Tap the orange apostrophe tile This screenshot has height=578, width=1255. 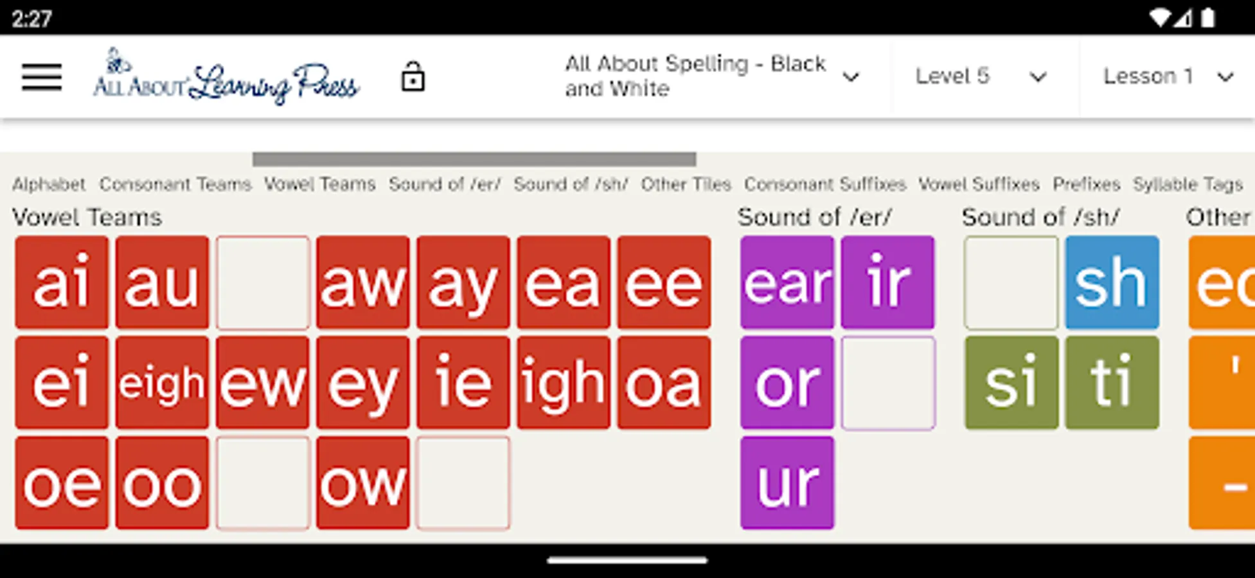1222,383
